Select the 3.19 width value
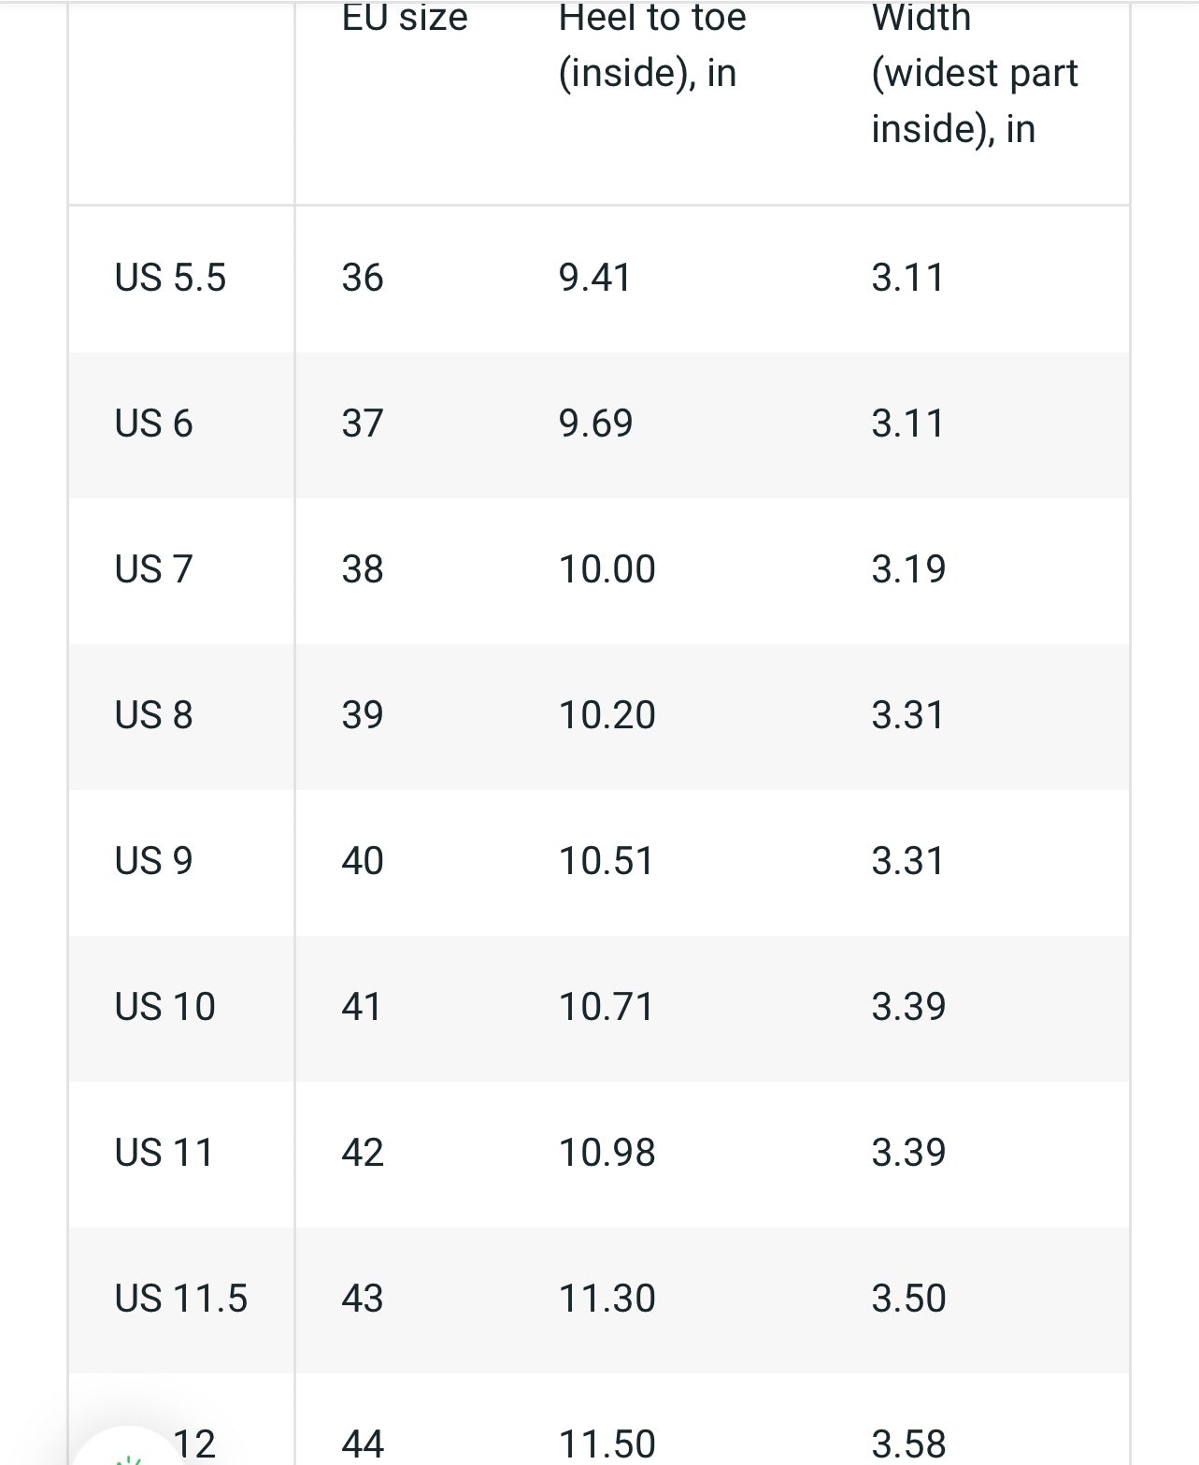The height and width of the screenshot is (1465, 1199). 908,569
